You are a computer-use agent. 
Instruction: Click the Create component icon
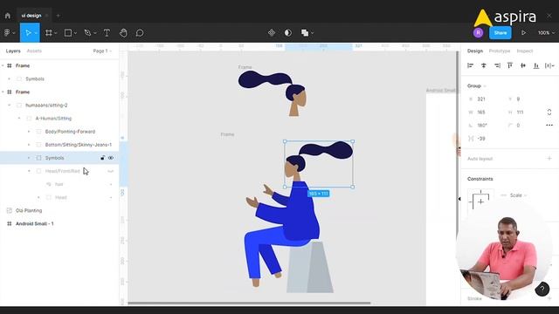click(272, 33)
